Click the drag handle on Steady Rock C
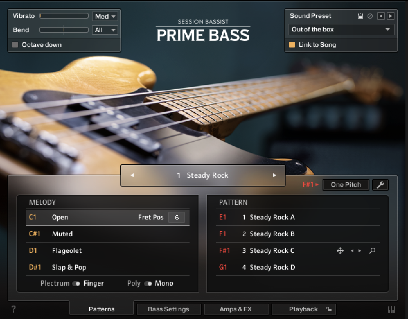 (341, 251)
